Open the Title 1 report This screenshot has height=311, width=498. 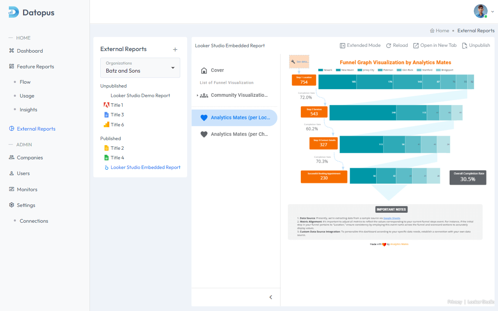(117, 105)
